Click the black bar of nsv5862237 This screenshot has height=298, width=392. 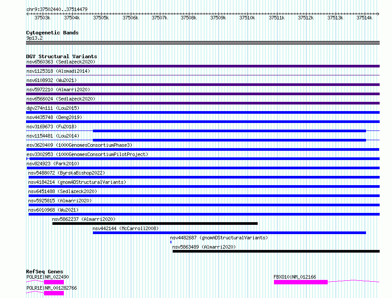[x=155, y=223]
